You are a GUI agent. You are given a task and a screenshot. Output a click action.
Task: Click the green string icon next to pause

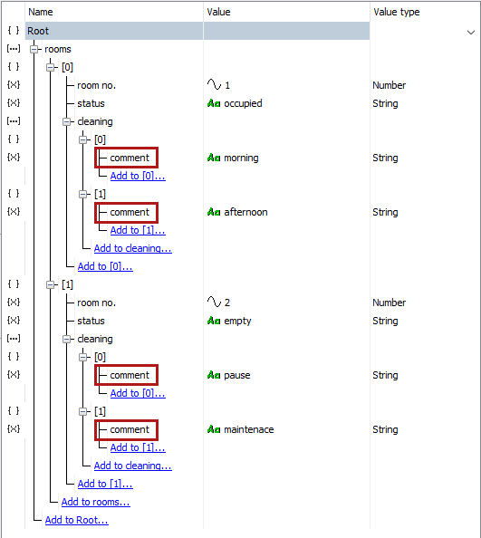(x=214, y=375)
